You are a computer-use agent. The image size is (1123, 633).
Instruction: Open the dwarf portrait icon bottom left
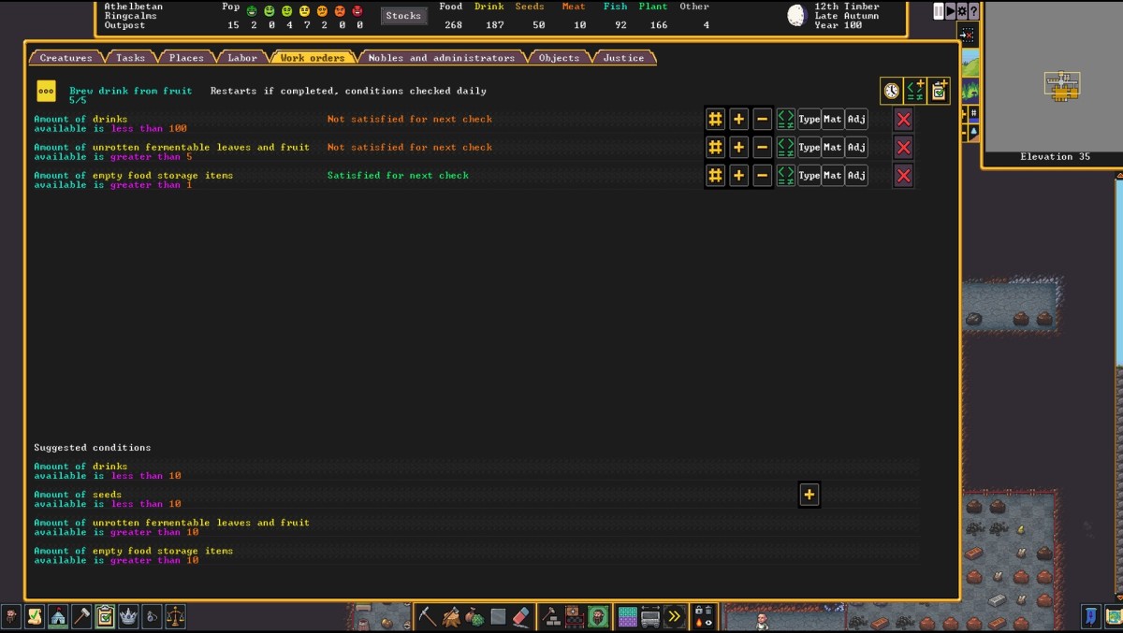tap(11, 616)
